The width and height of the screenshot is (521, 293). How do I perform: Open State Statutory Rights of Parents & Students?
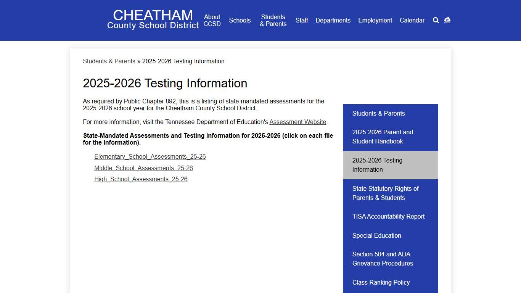[386, 193]
